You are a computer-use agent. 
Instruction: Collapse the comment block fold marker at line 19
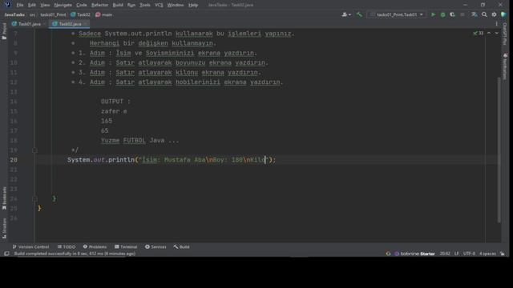[34, 150]
